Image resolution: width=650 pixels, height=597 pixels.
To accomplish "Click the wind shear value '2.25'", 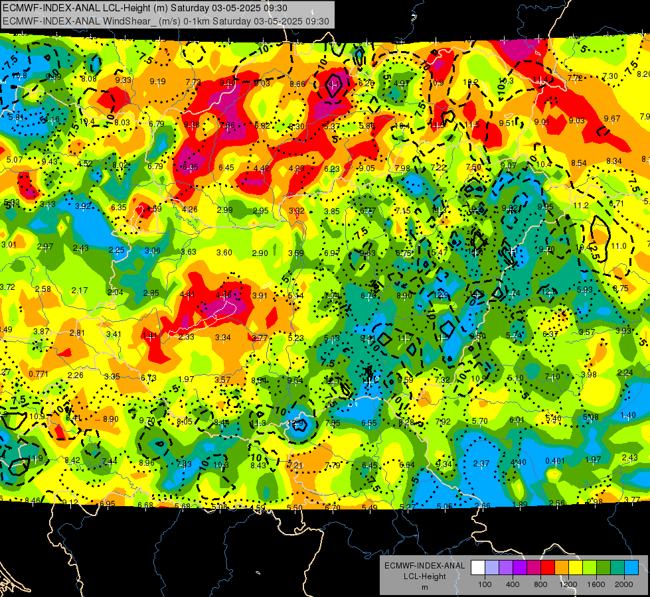I will (x=116, y=250).
